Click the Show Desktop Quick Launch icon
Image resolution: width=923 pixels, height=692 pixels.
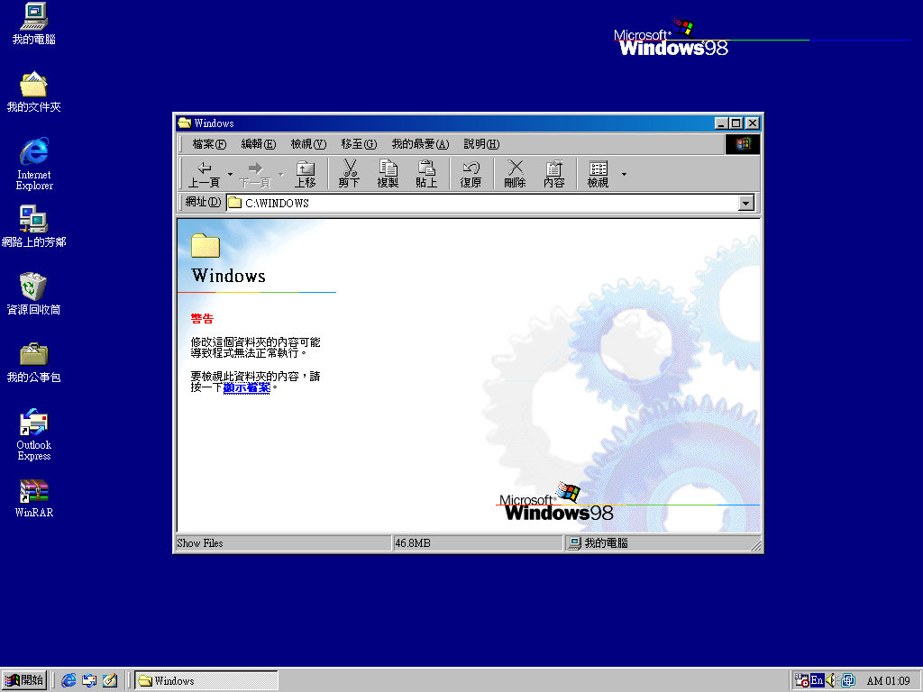[x=110, y=680]
